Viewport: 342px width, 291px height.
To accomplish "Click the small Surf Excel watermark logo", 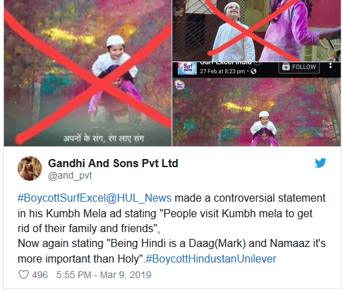I will click(x=180, y=85).
